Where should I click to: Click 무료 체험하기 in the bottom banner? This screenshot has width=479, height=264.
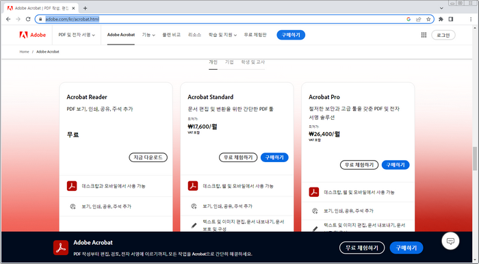362,248
